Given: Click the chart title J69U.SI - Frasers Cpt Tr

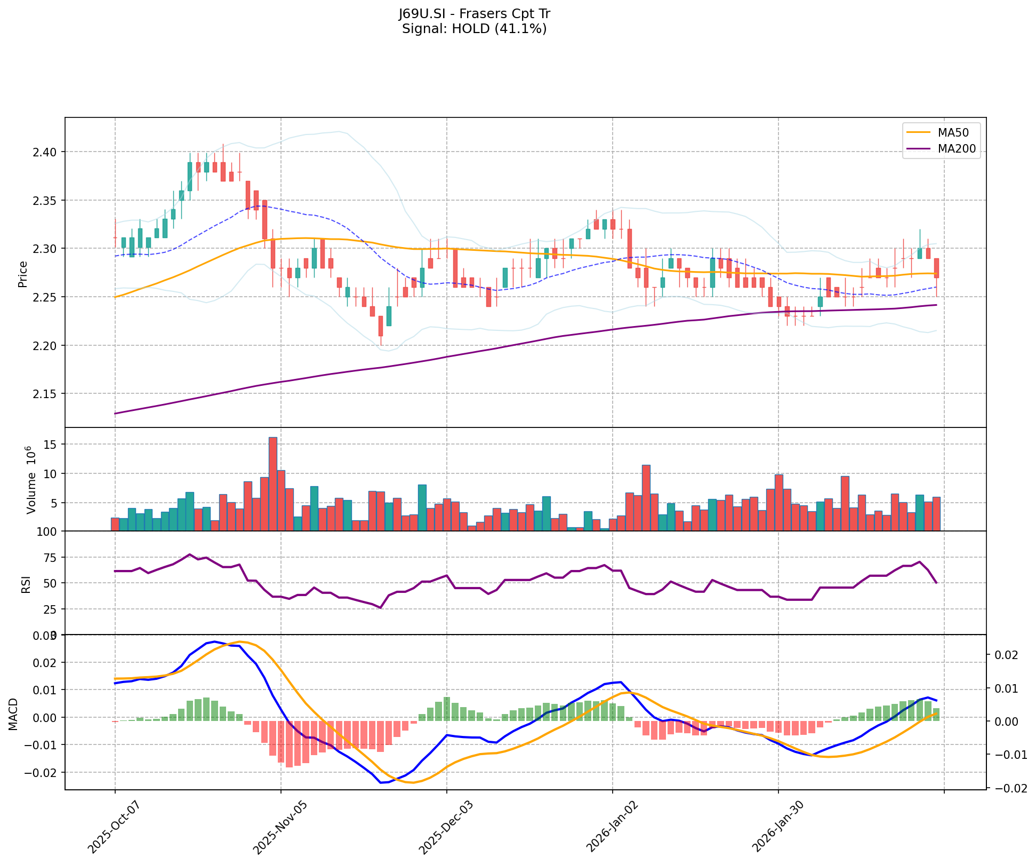Looking at the screenshot, I should point(474,14).
